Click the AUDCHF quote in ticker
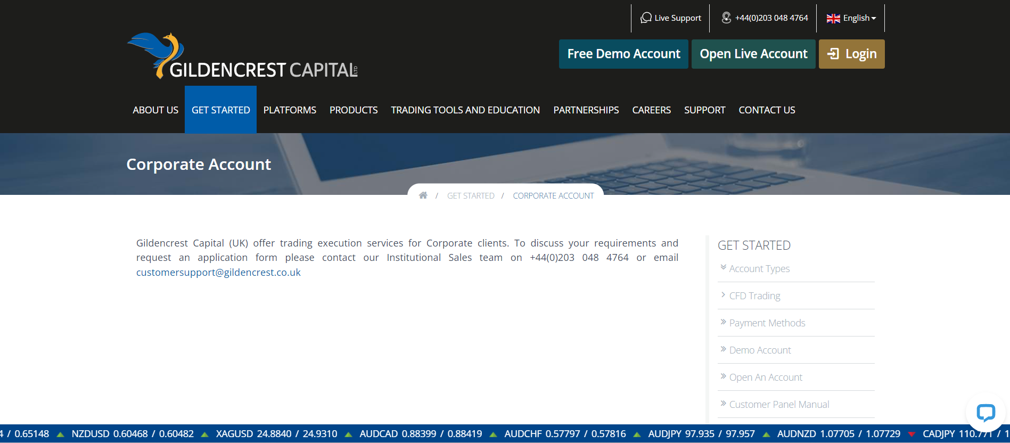 coord(565,434)
